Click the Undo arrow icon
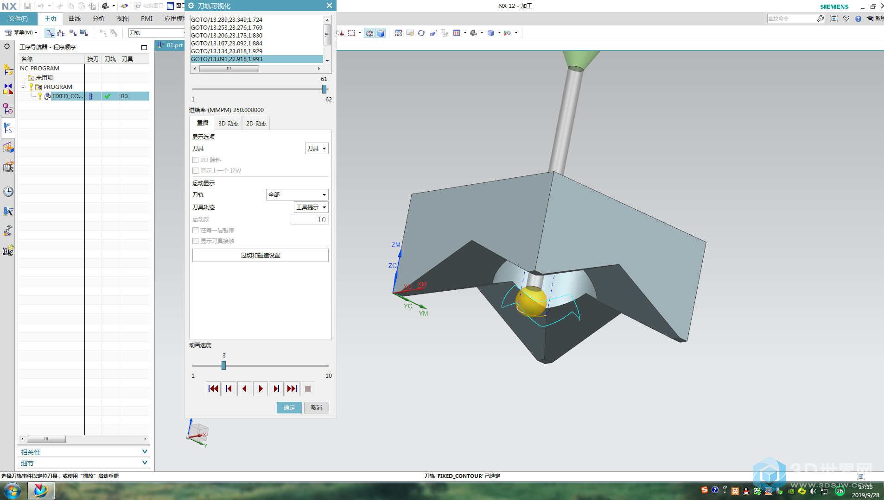884x500 pixels. point(41,6)
